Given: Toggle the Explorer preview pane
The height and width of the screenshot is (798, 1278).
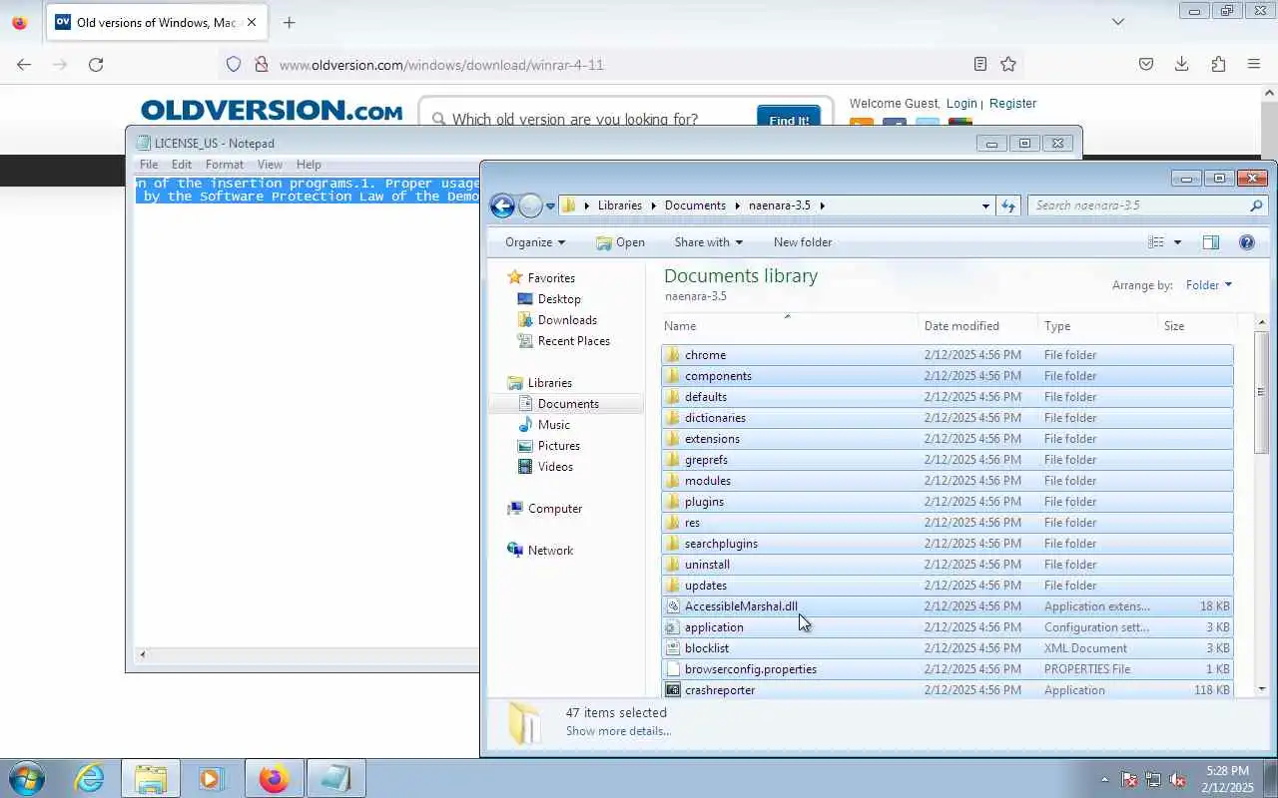Looking at the screenshot, I should coord(1210,242).
